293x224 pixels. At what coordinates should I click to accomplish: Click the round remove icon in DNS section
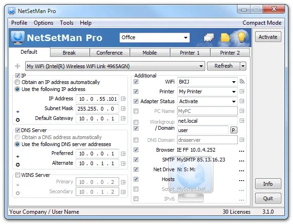pos(18,165)
